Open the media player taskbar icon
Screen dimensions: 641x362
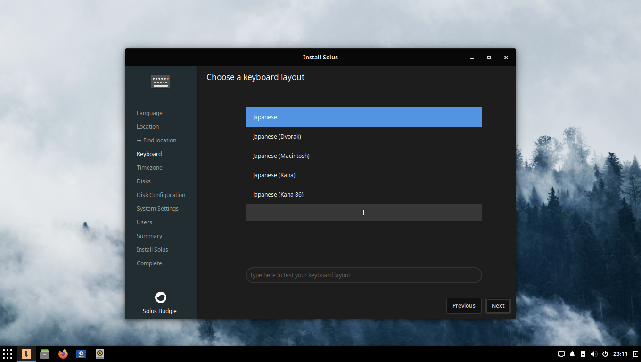tap(82, 354)
